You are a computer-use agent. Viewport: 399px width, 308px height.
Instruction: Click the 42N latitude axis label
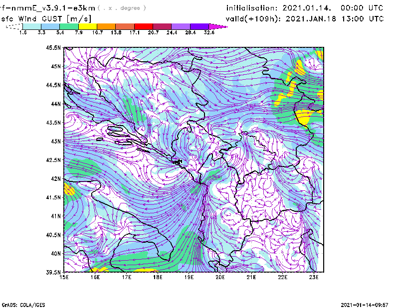[56, 179]
